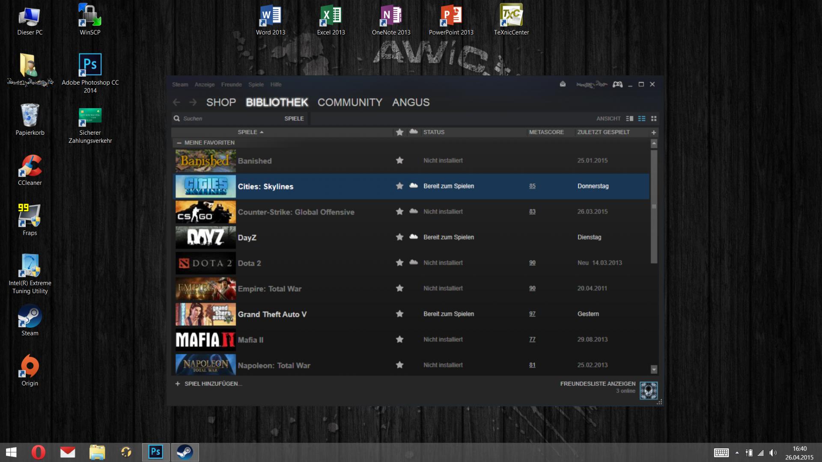Open the SPIELE filter dropdown
Viewport: 822px width, 462px height.
294,118
